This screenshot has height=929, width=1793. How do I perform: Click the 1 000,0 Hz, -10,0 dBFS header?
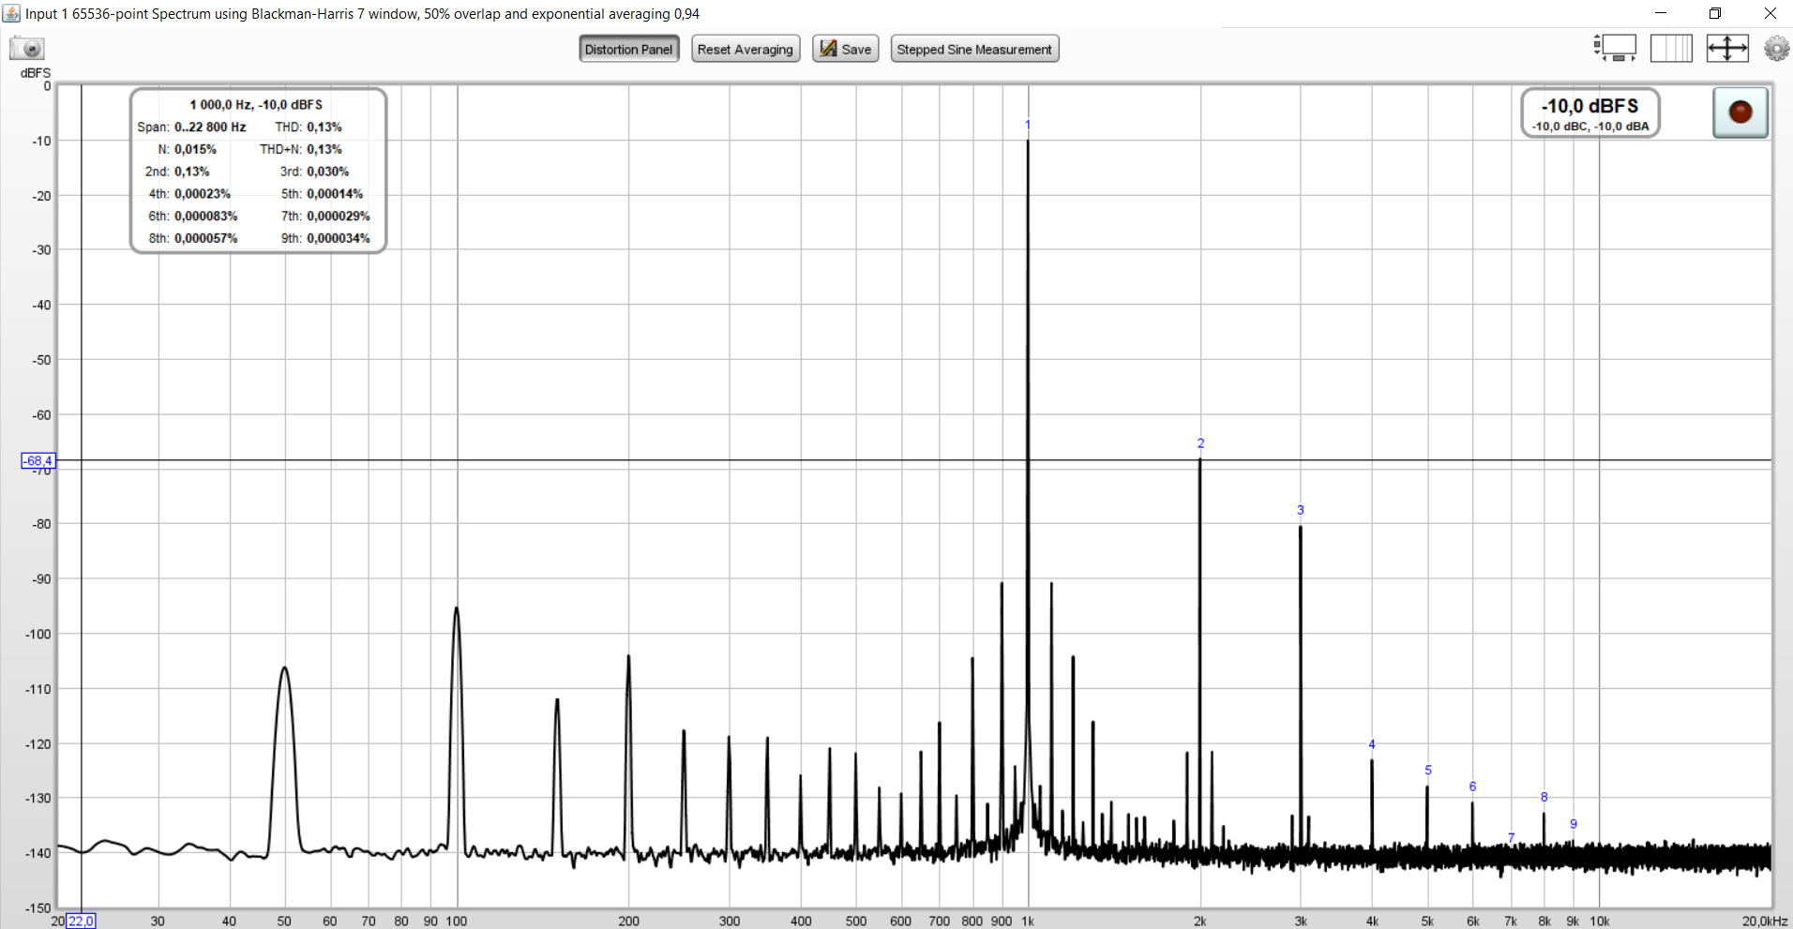coord(256,105)
